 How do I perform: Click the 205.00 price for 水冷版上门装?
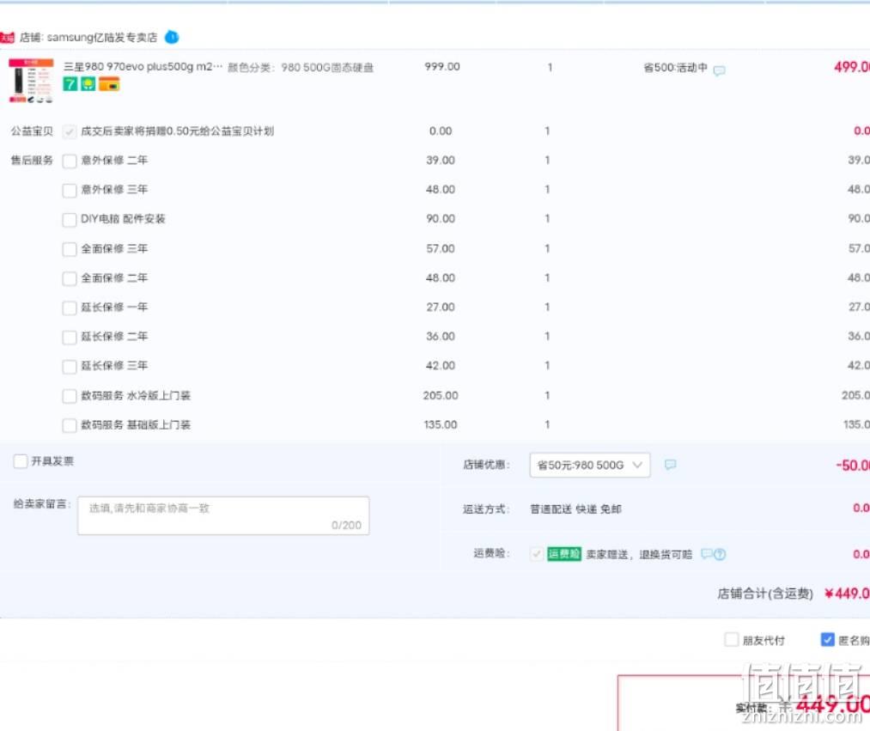click(x=441, y=396)
